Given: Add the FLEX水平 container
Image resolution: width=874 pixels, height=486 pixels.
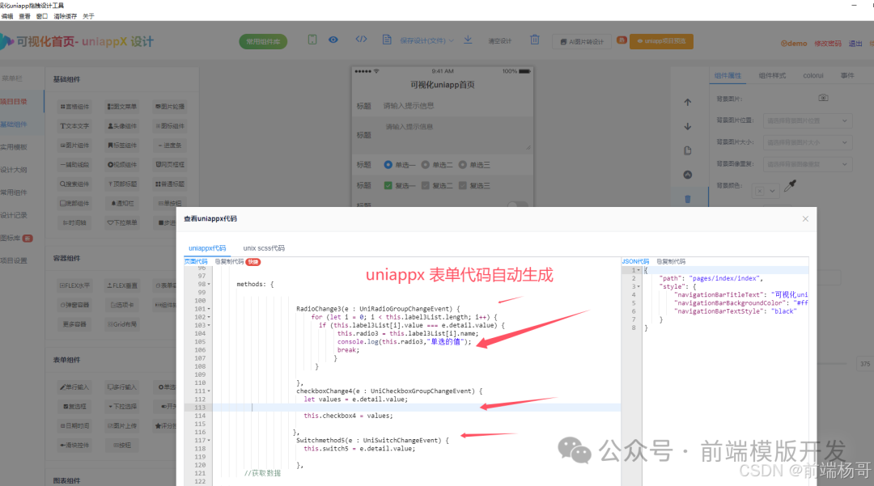Looking at the screenshot, I should [x=74, y=285].
